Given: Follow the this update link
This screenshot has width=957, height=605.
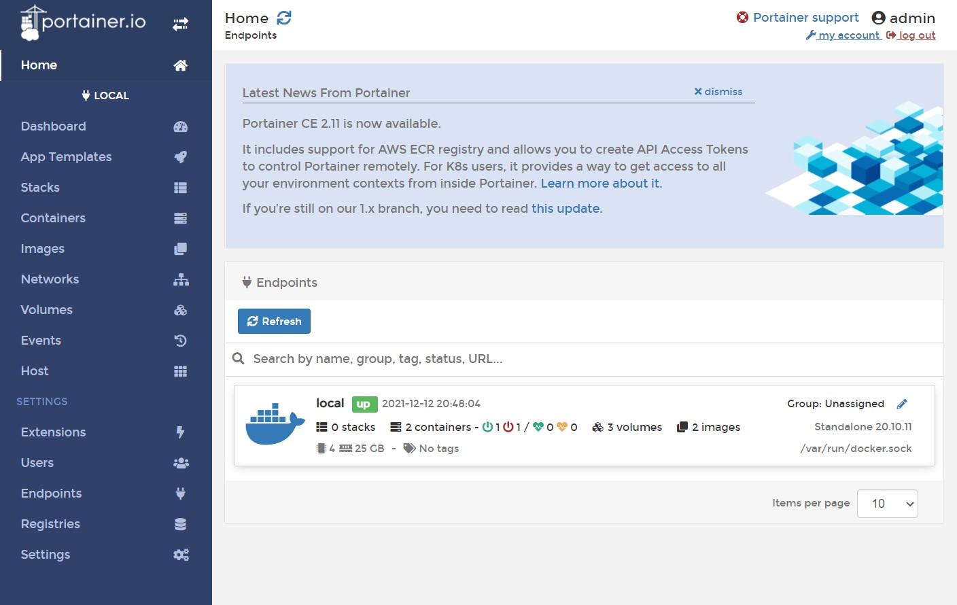Looking at the screenshot, I should [565, 209].
